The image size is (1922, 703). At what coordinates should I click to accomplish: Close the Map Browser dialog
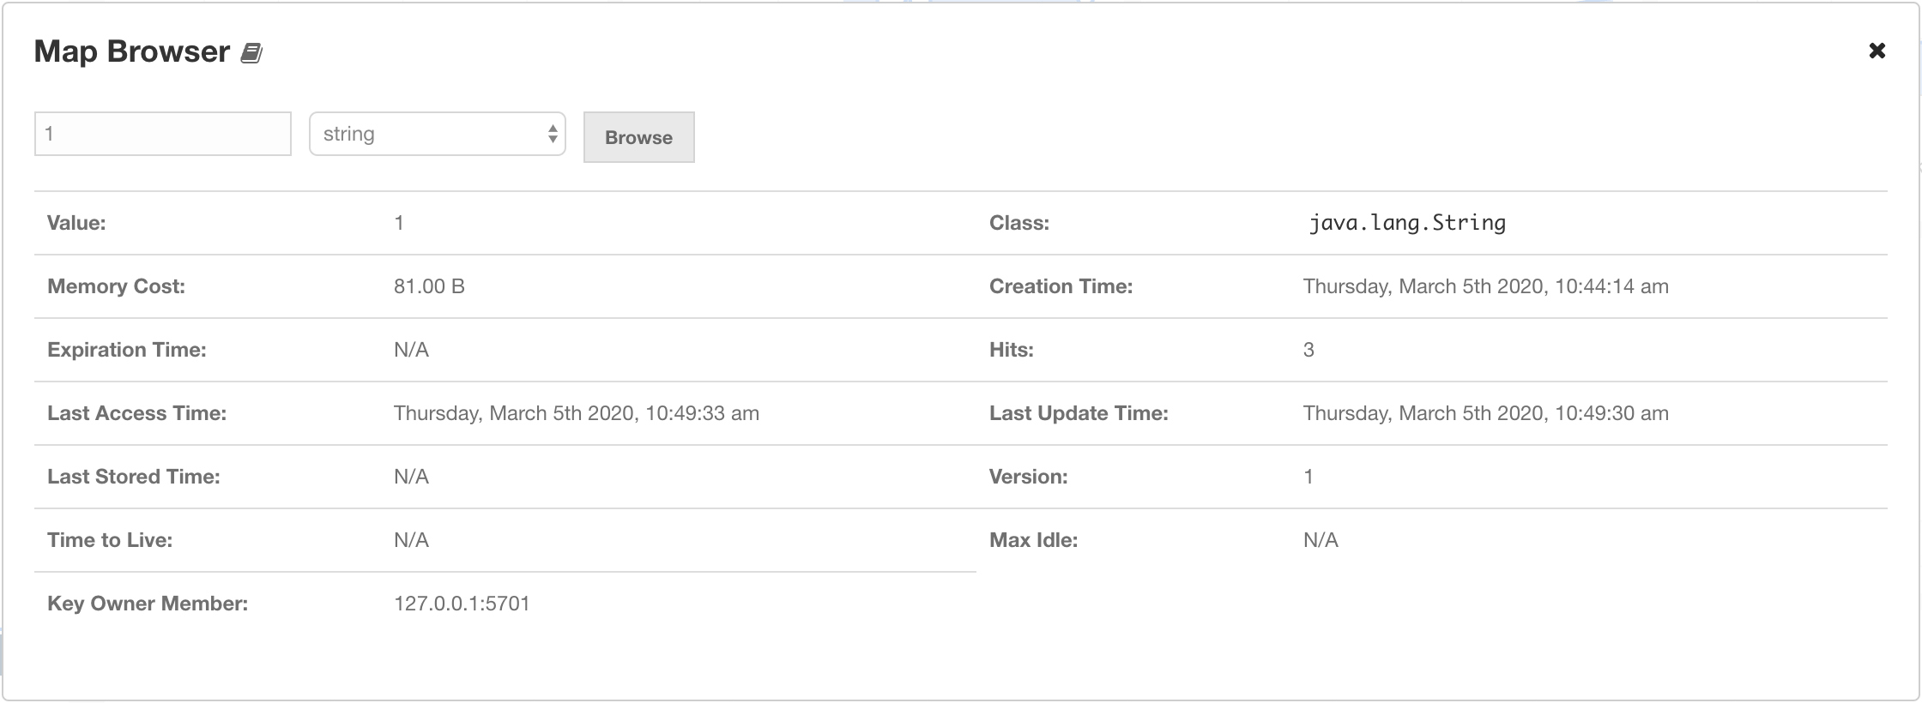pos(1877,51)
